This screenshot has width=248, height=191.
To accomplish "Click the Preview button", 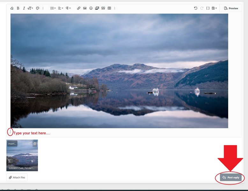I will tap(231, 8).
